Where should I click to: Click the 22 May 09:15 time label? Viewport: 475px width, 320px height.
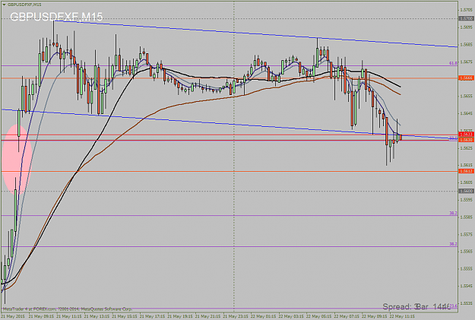(375, 316)
